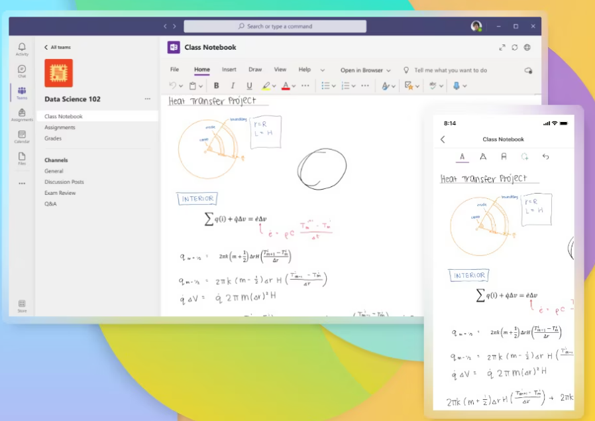
Task: Open the General channel
Action: 54,171
